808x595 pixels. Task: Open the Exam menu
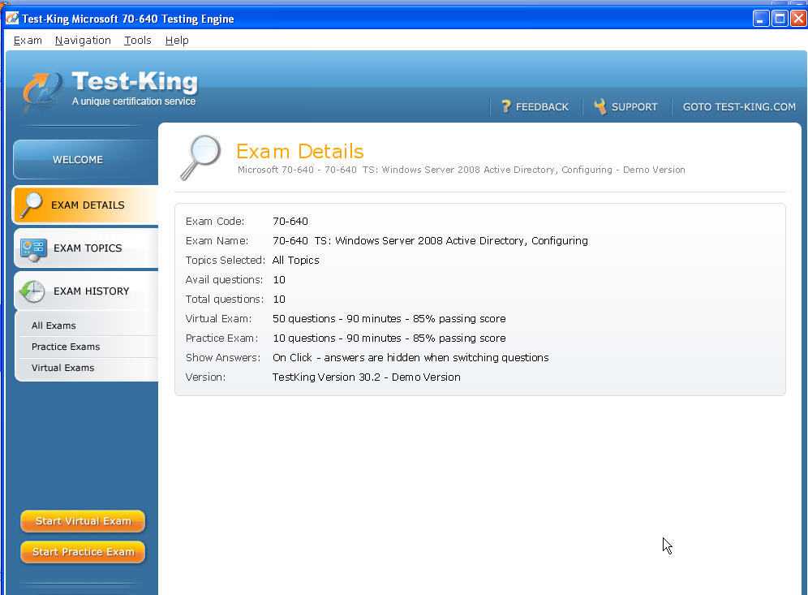pyautogui.click(x=28, y=40)
